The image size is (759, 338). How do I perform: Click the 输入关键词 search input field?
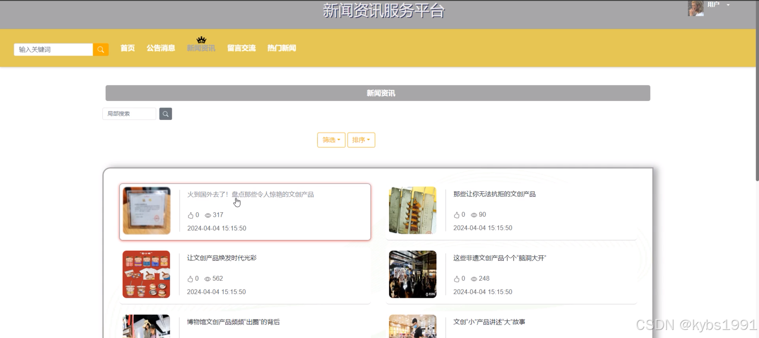coord(54,50)
